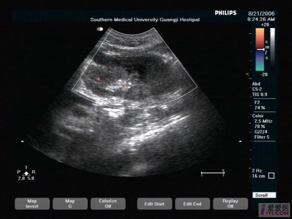The width and height of the screenshot is (292, 219).
Task: Click the Edit End button
Action: tap(192, 204)
